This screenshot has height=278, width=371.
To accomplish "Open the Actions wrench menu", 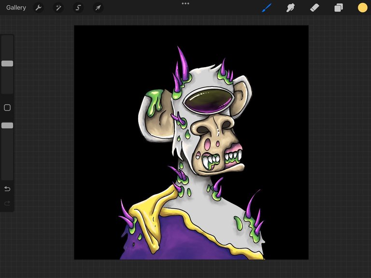I will 38,8.
